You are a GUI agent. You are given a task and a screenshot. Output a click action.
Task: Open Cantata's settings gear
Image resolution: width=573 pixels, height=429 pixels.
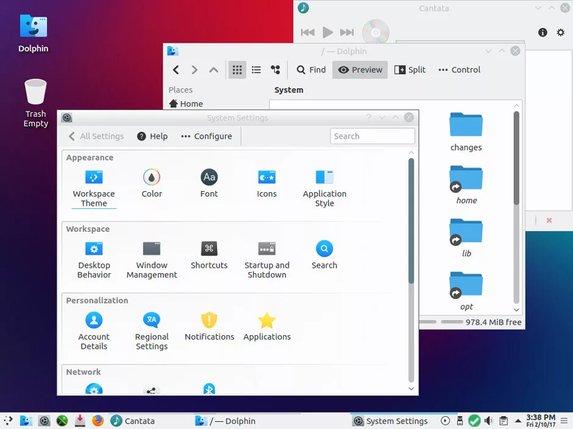coord(560,32)
